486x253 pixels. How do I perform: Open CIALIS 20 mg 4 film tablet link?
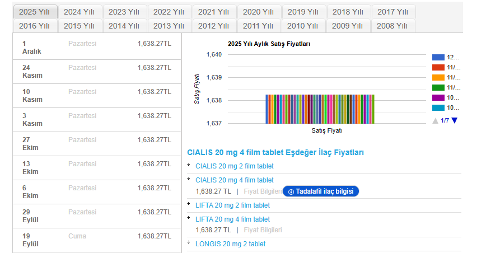point(234,180)
